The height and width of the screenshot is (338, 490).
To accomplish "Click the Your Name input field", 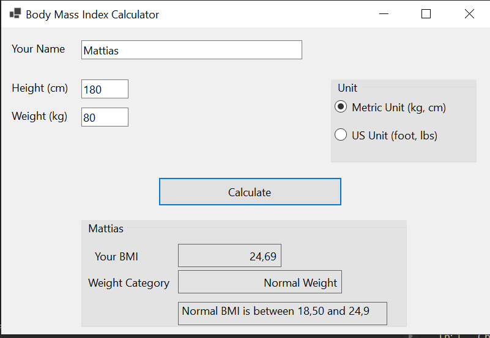I will pos(191,50).
